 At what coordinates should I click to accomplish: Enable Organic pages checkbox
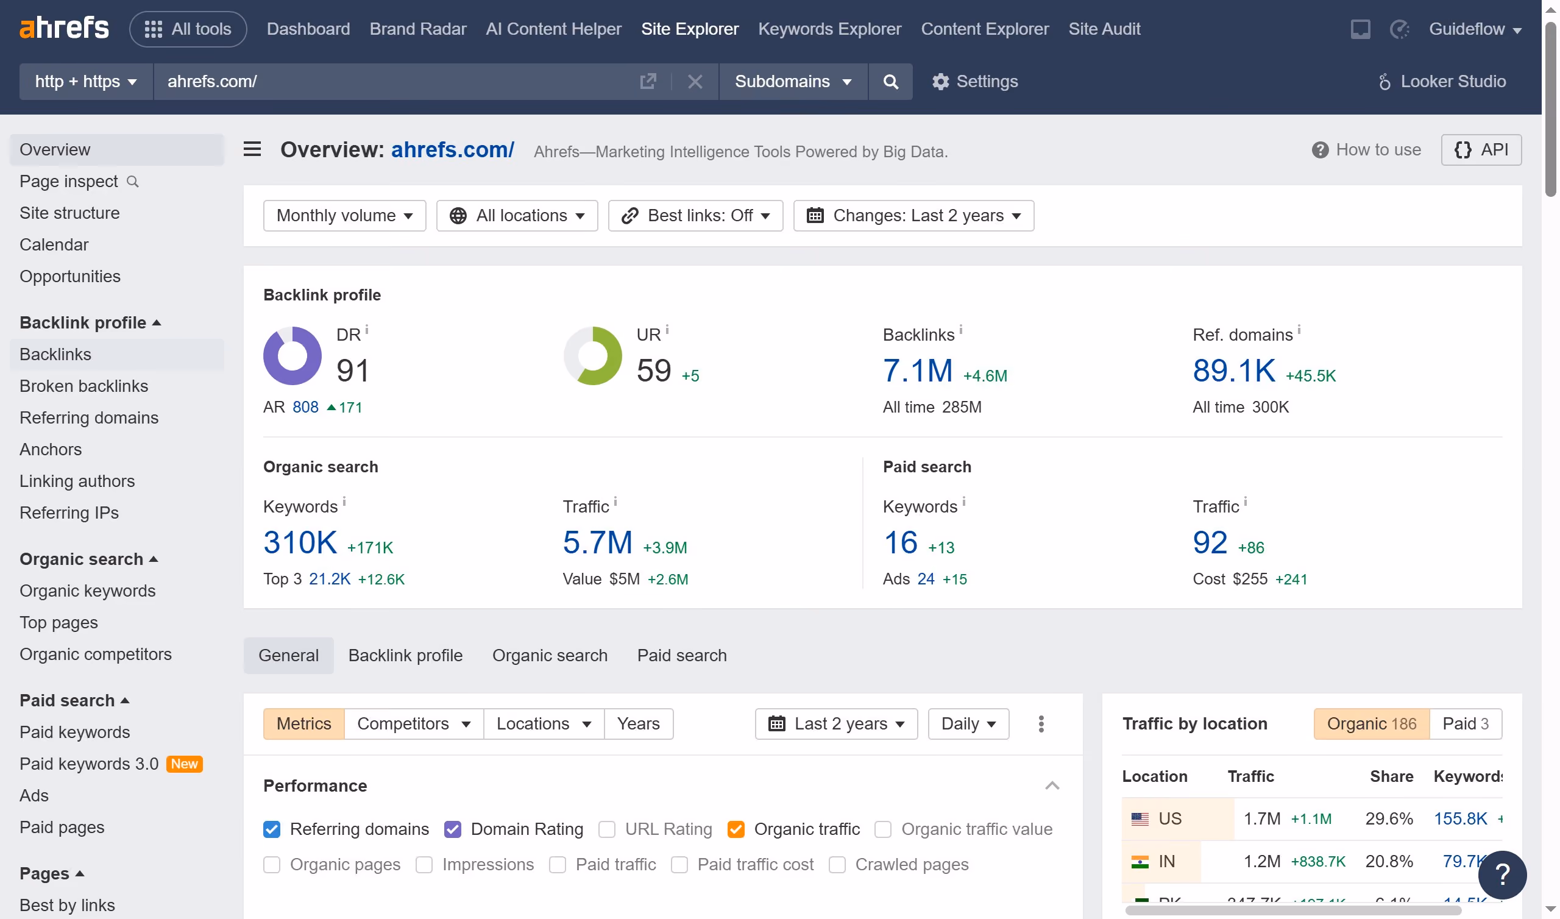click(272, 865)
